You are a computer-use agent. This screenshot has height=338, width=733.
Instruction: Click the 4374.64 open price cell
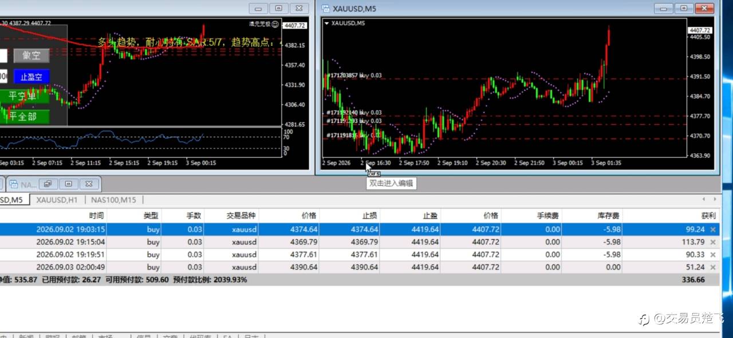coord(304,229)
